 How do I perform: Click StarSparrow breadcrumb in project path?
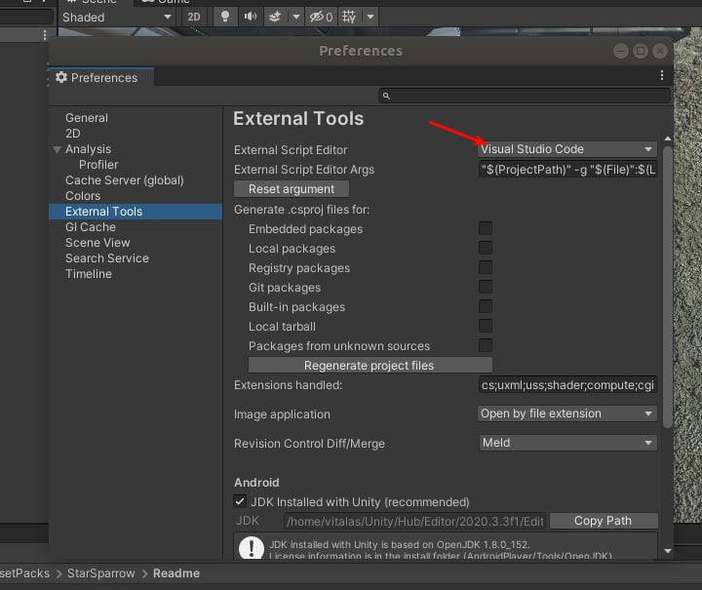(x=100, y=573)
